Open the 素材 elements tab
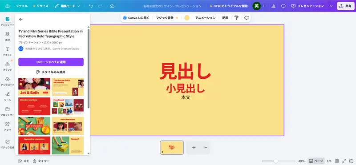Screen dimensions: 356x165 (8, 36)
